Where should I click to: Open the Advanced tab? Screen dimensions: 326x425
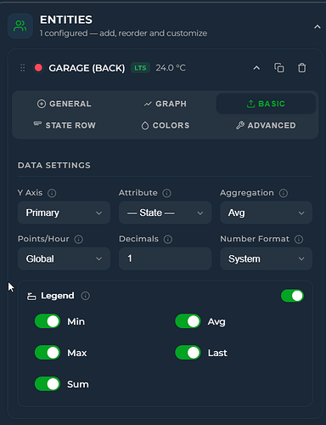(266, 126)
